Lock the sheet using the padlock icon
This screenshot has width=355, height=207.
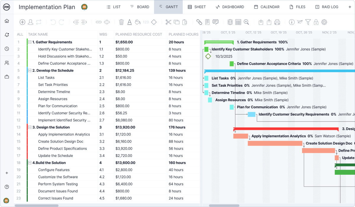(x=316, y=22)
